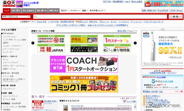Open ゲーム category
The height and width of the screenshot is (111, 184).
pyautogui.click(x=5, y=59)
